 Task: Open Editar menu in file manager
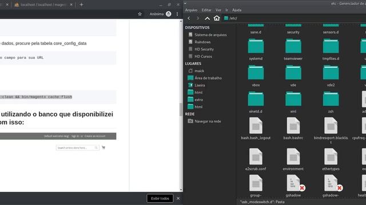[206, 10]
